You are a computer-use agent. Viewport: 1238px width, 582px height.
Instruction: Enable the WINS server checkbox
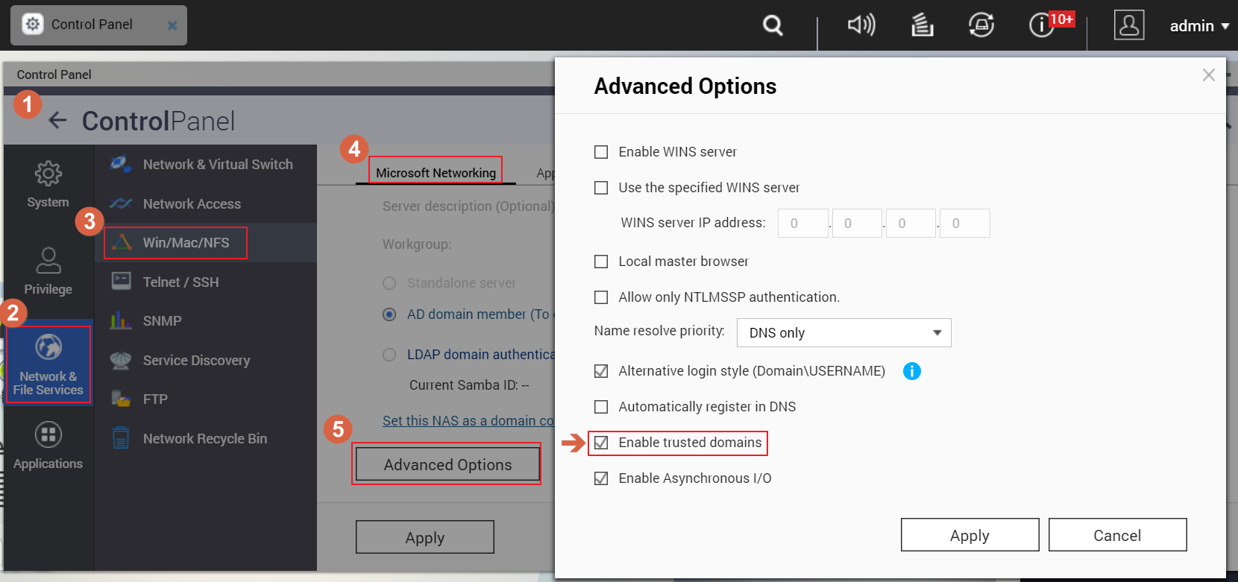(601, 151)
